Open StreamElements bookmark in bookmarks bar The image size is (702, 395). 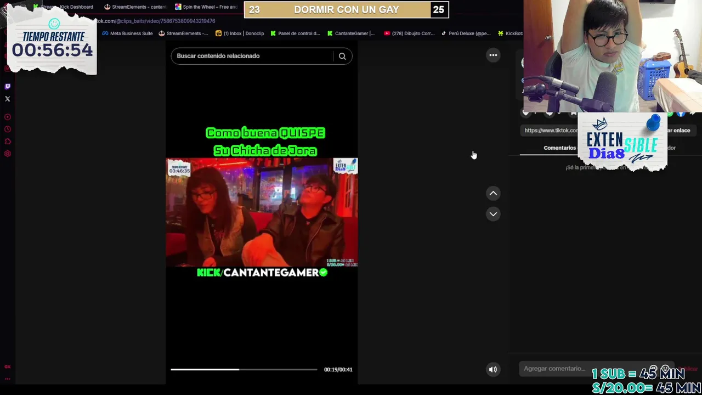coord(183,33)
